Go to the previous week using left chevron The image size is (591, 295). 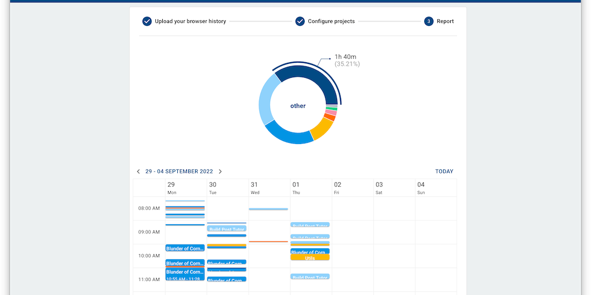pyautogui.click(x=139, y=172)
